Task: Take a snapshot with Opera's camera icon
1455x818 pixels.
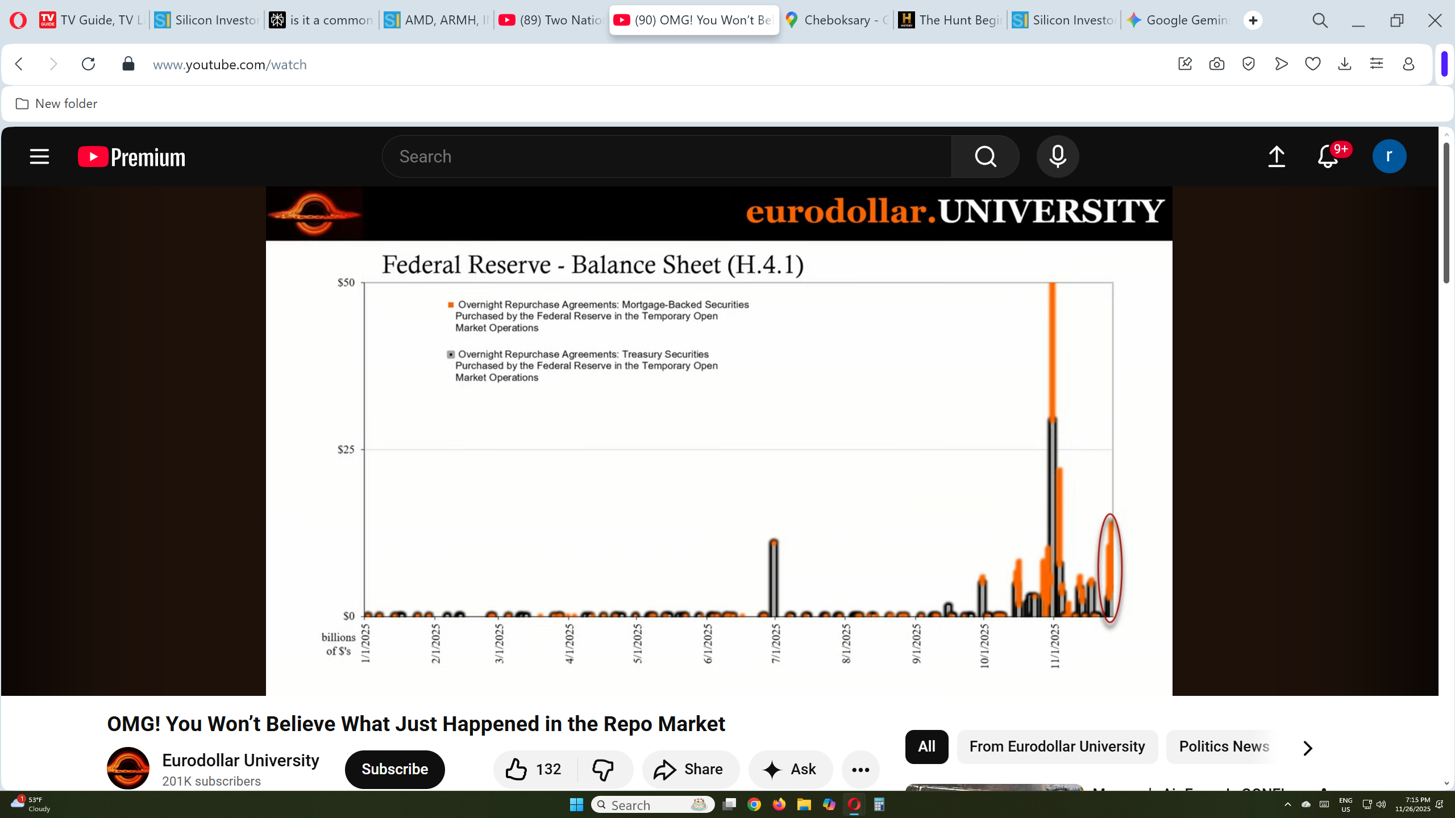Action: tap(1216, 64)
